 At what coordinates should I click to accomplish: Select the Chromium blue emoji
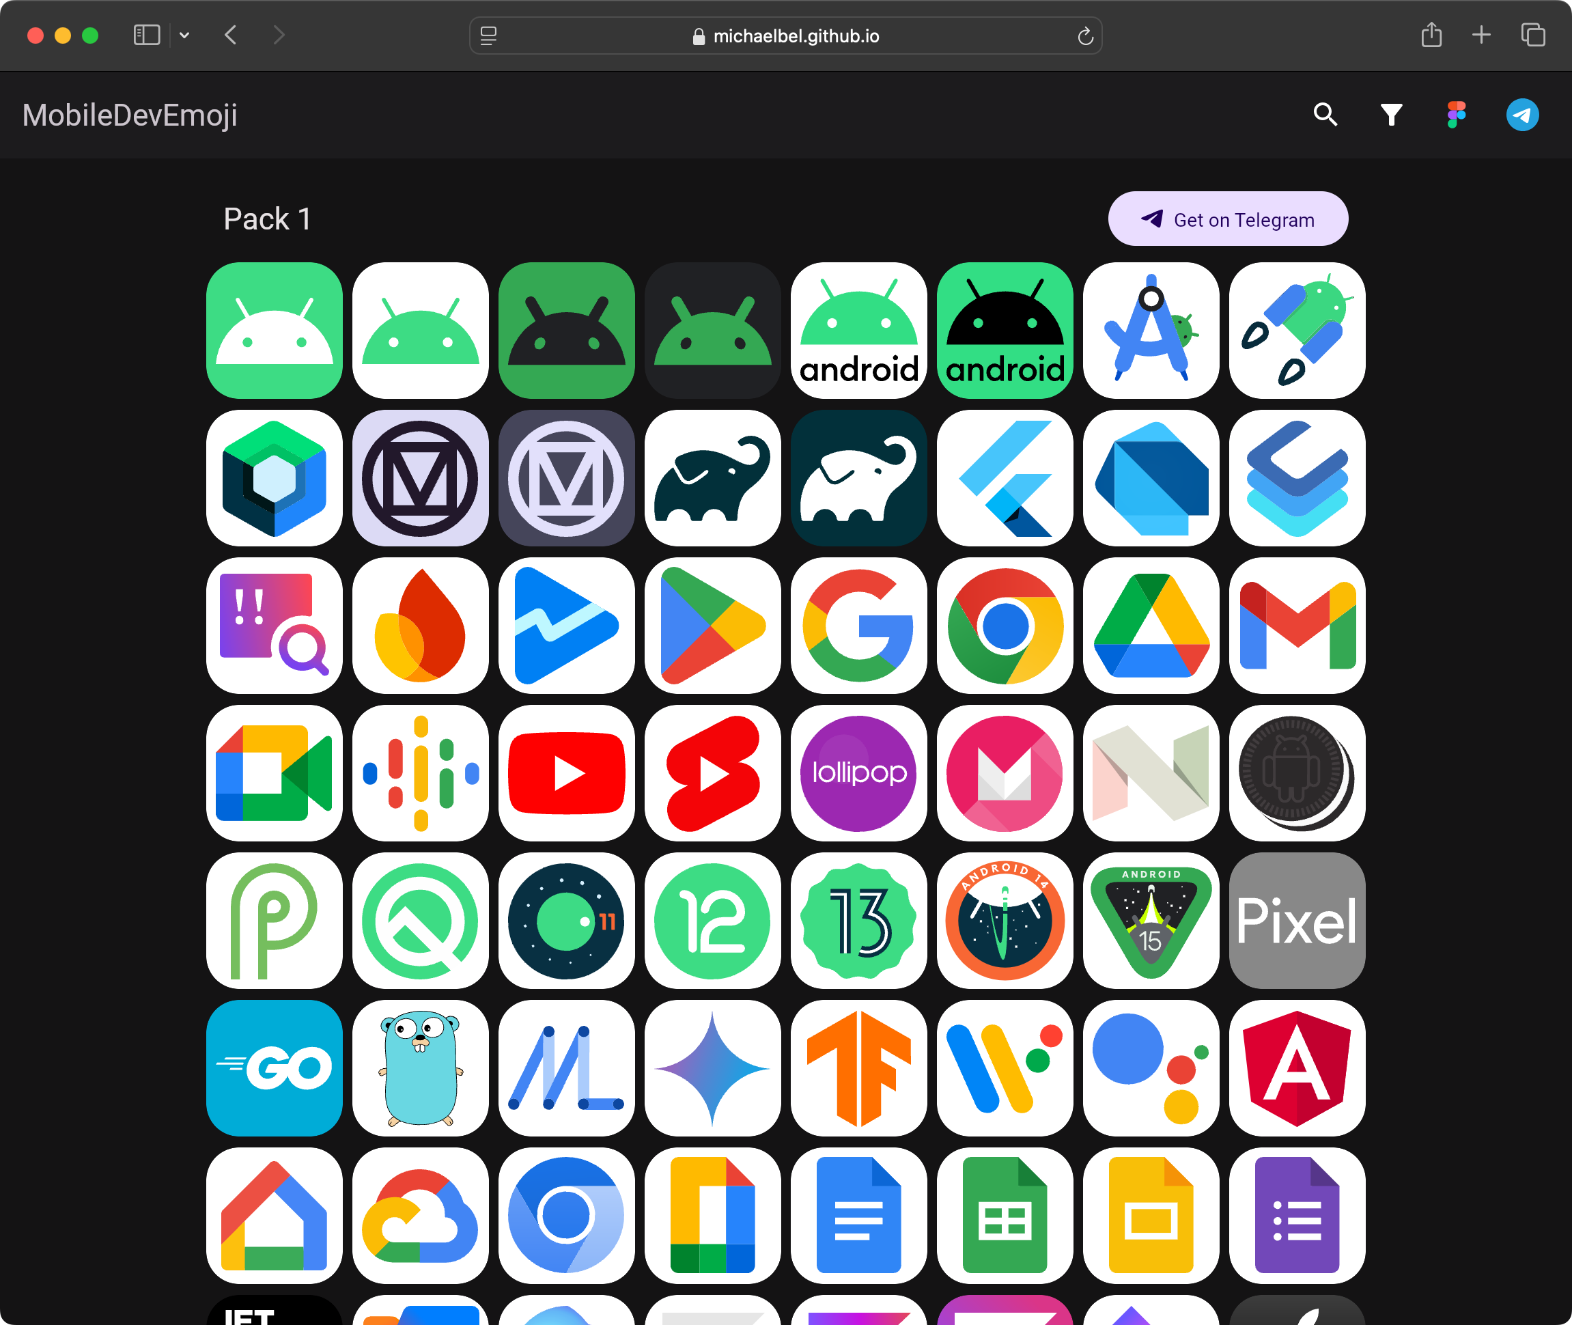pos(567,1215)
